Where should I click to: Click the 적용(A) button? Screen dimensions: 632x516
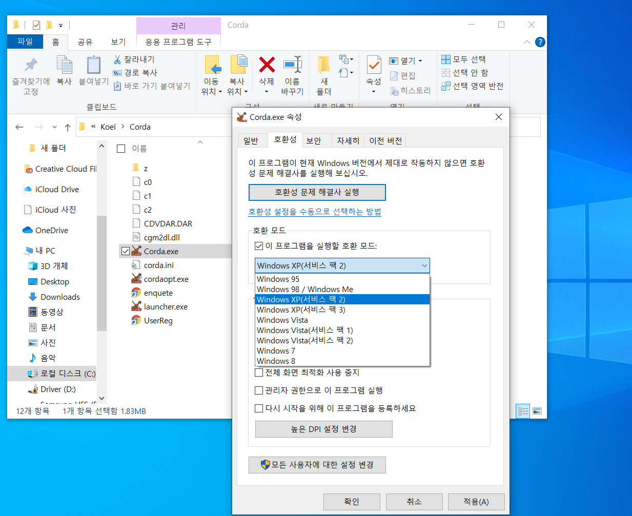tap(476, 502)
